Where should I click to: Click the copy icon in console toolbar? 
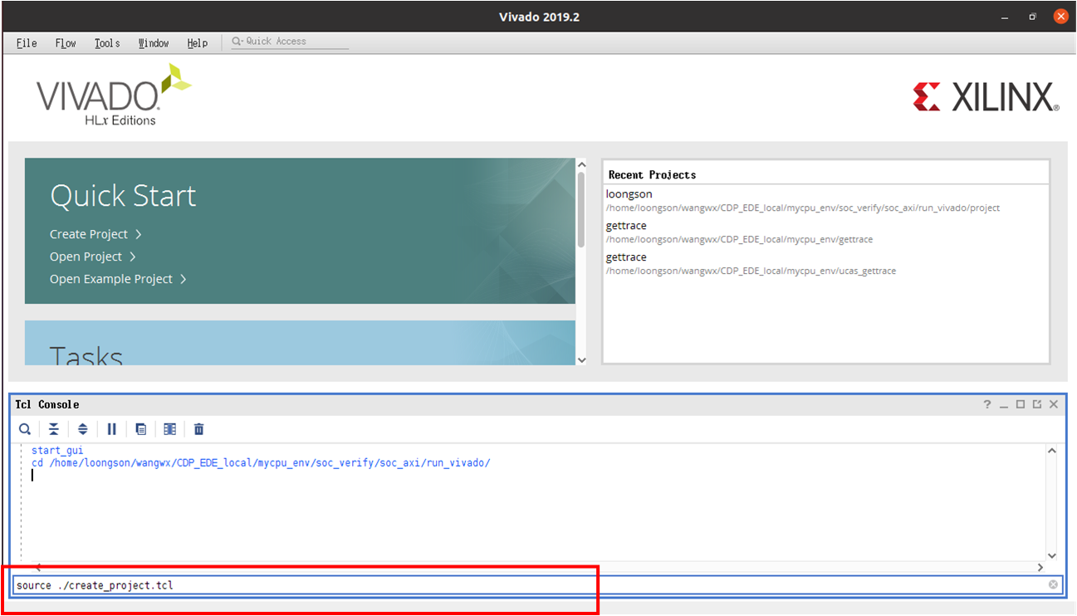coord(141,429)
